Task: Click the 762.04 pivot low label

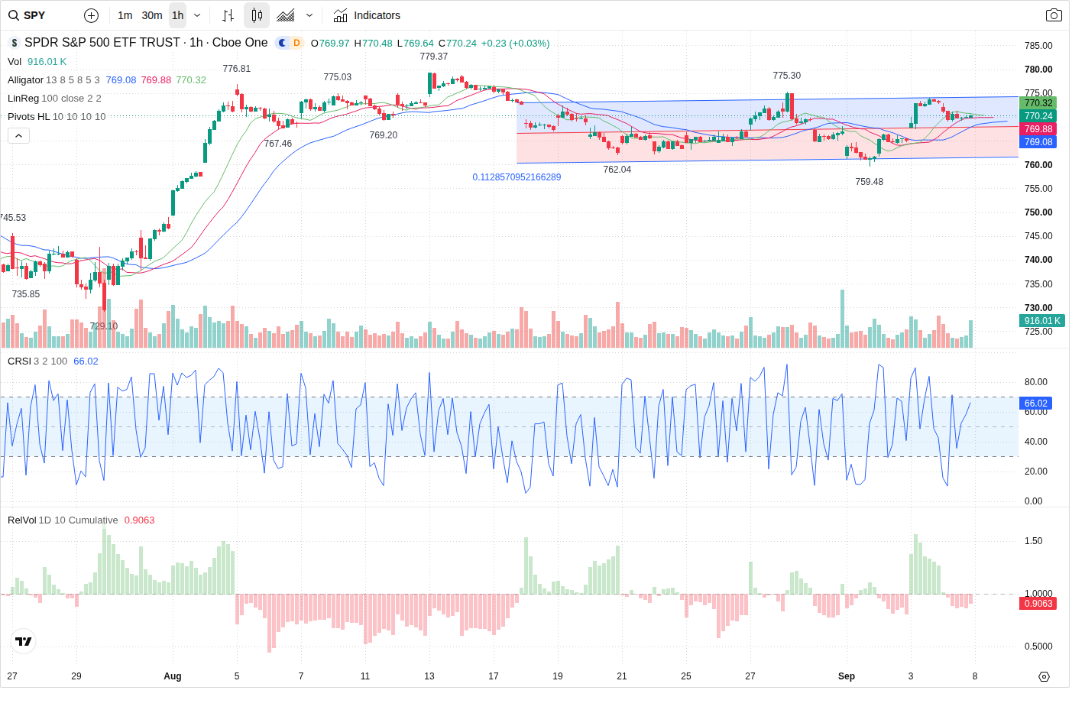Action: pyautogui.click(x=617, y=170)
